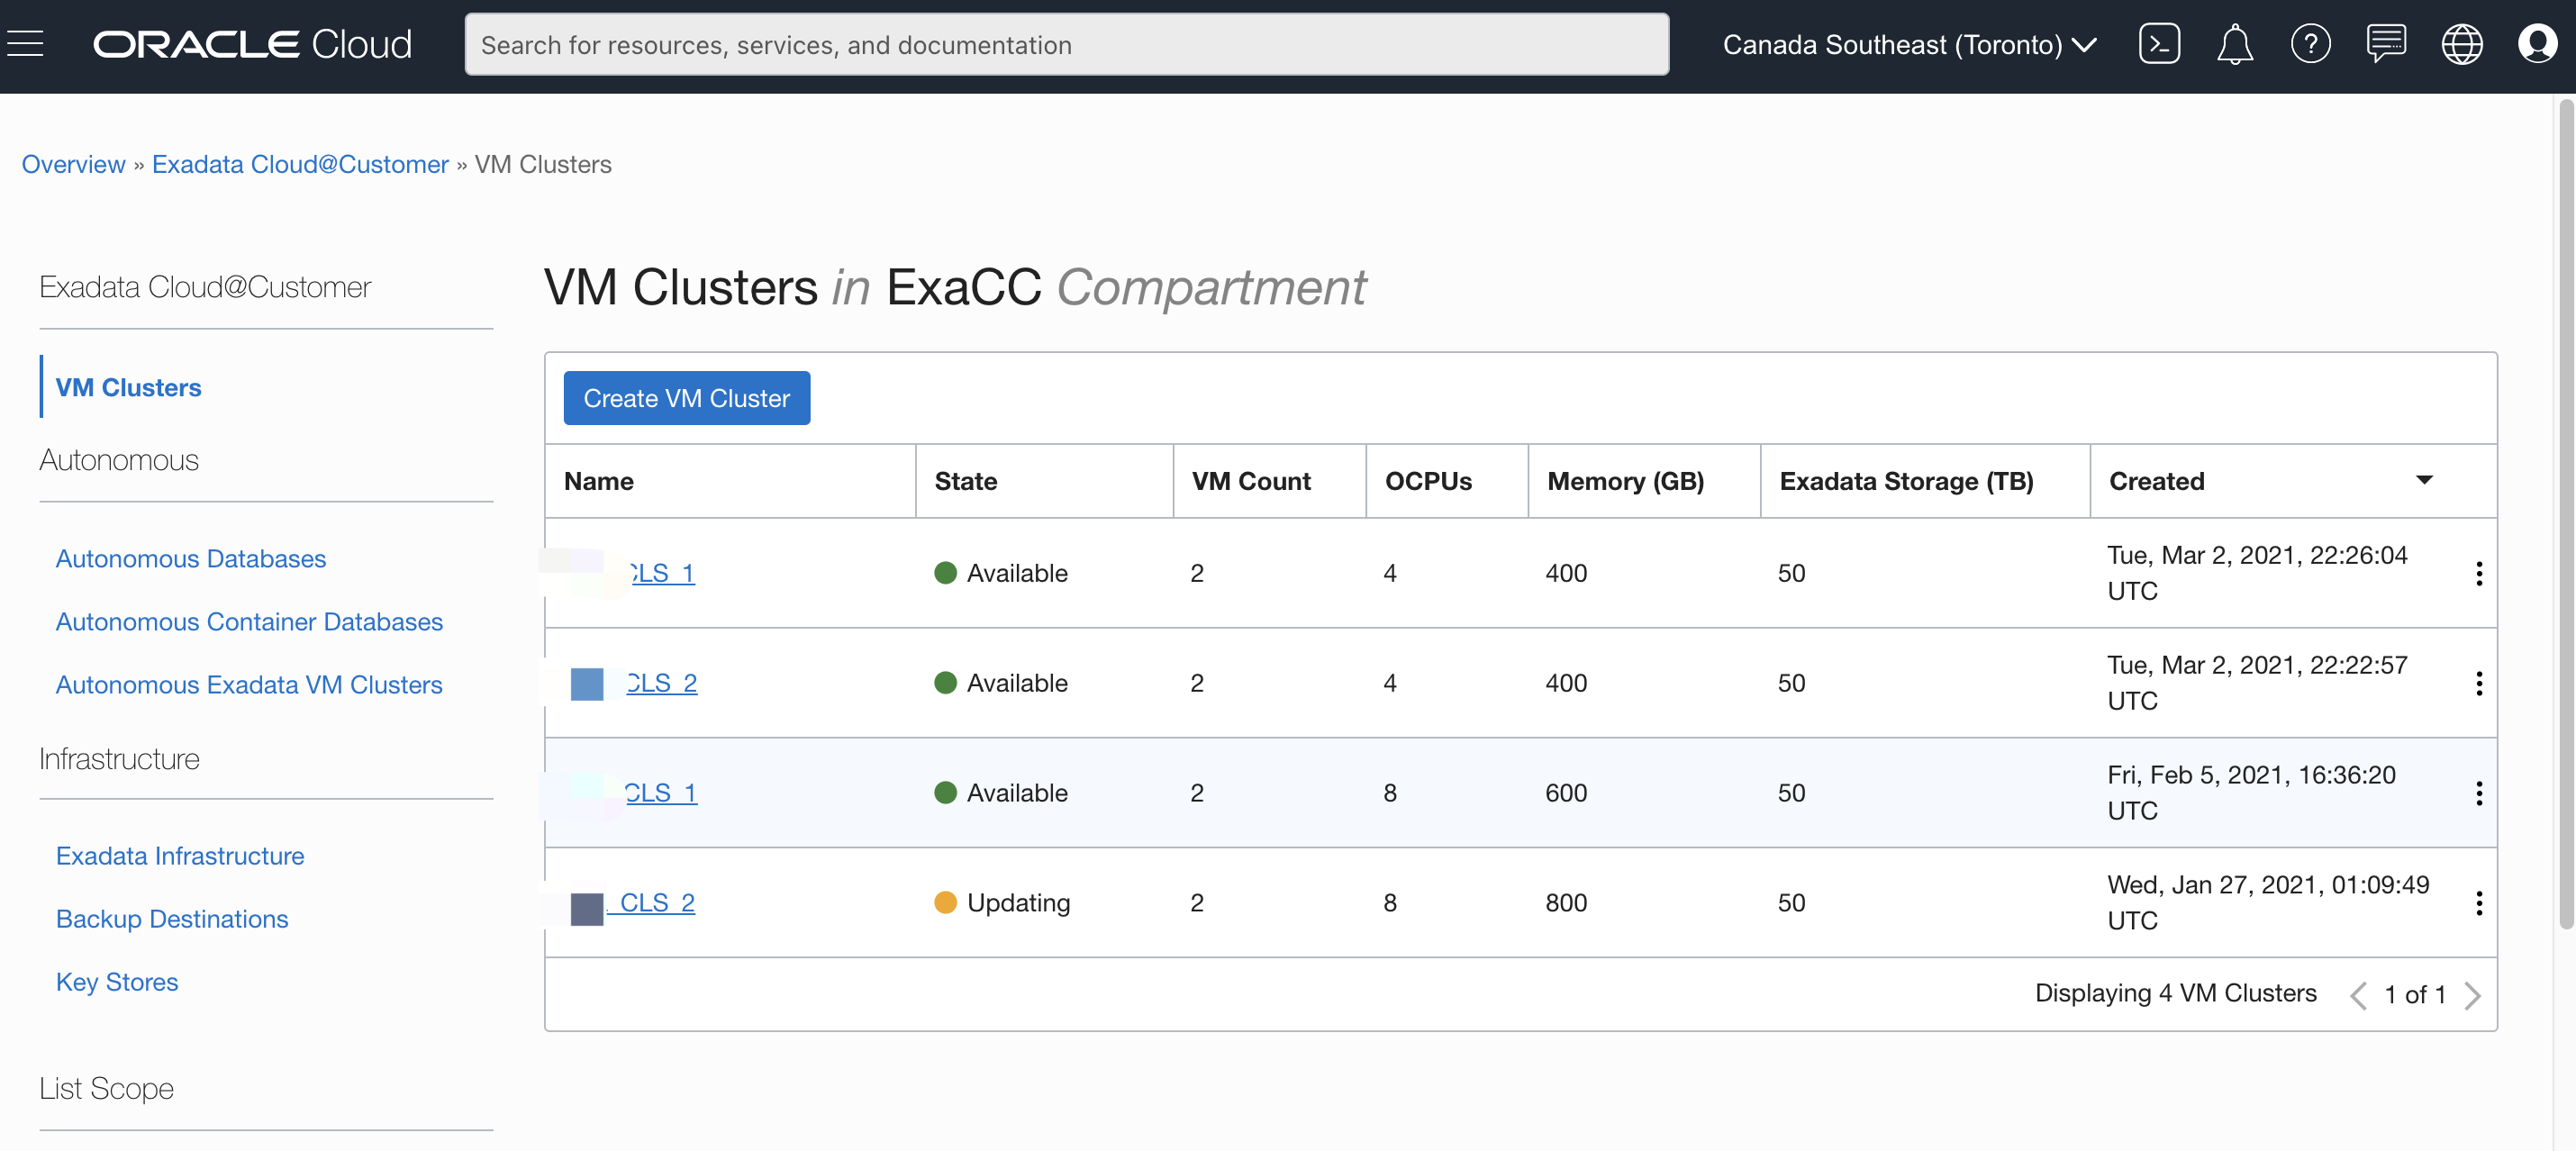2576x1151 pixels.
Task: Open the user profile avatar
Action: coord(2537,44)
